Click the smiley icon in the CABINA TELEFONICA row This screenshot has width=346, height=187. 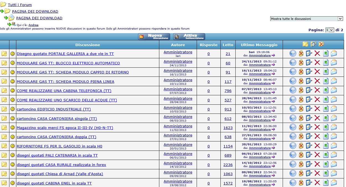click(x=12, y=91)
